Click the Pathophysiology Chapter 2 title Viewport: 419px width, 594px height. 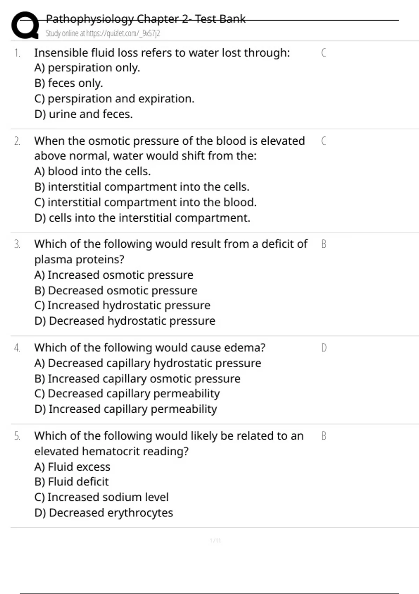click(x=146, y=19)
